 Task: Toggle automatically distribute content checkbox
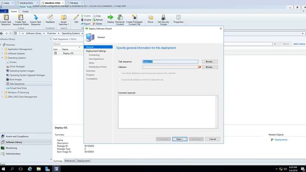coord(119,80)
